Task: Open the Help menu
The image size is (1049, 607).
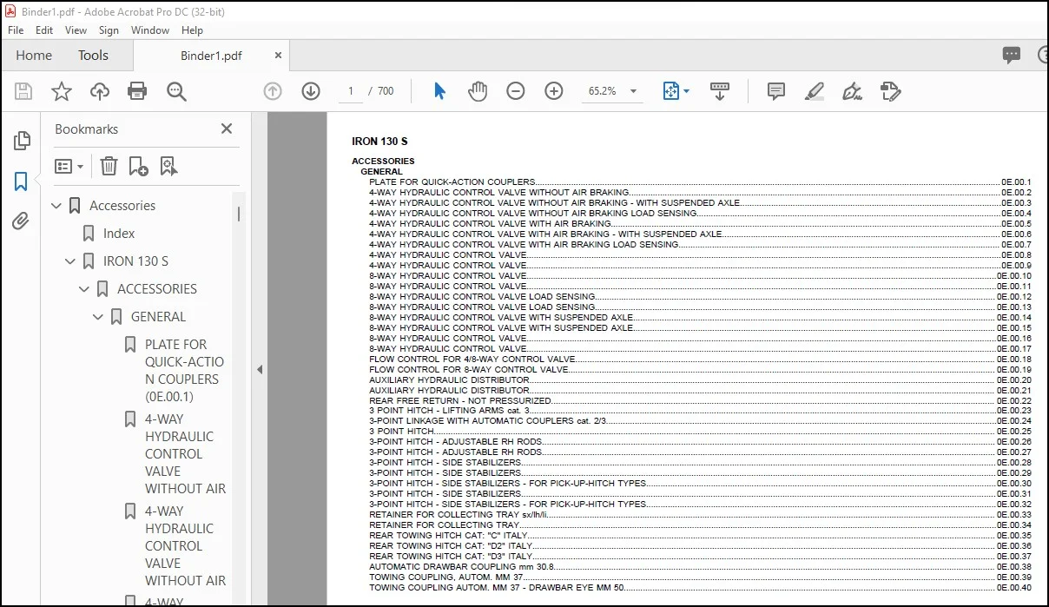Action: click(x=192, y=30)
